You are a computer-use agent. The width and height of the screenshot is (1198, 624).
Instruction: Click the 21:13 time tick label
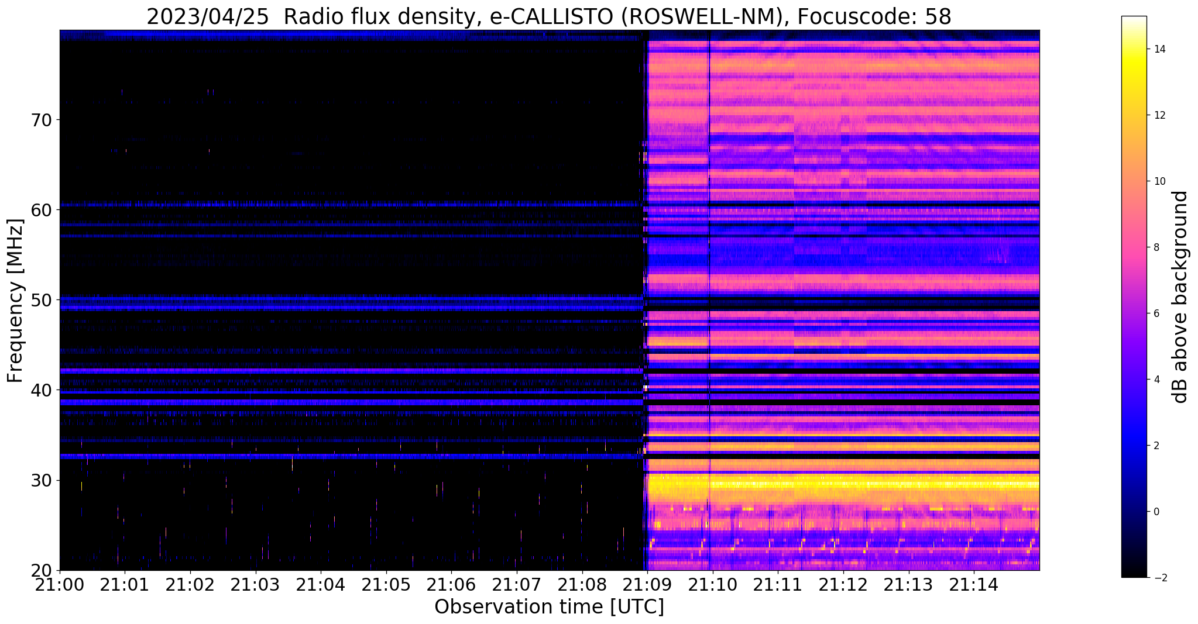pyautogui.click(x=908, y=584)
